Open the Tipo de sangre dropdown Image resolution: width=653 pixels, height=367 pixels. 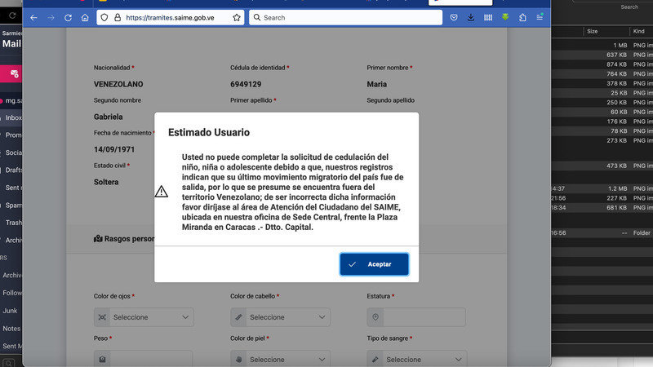416,359
